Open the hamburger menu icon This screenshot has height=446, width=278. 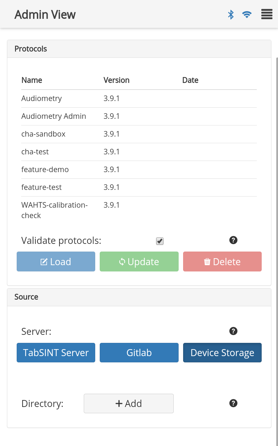coord(267,15)
